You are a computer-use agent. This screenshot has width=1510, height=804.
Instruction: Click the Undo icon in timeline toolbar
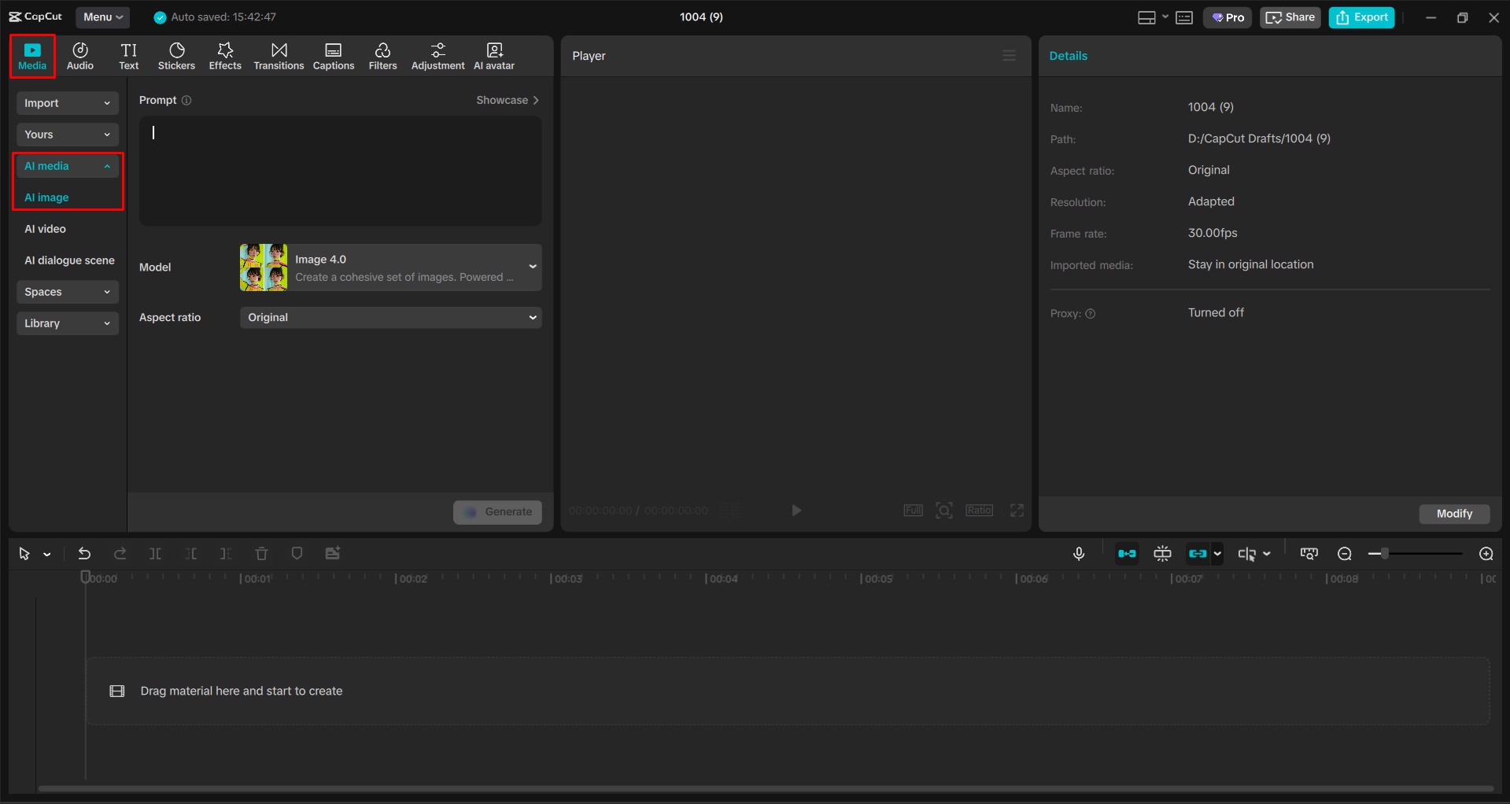(x=84, y=553)
